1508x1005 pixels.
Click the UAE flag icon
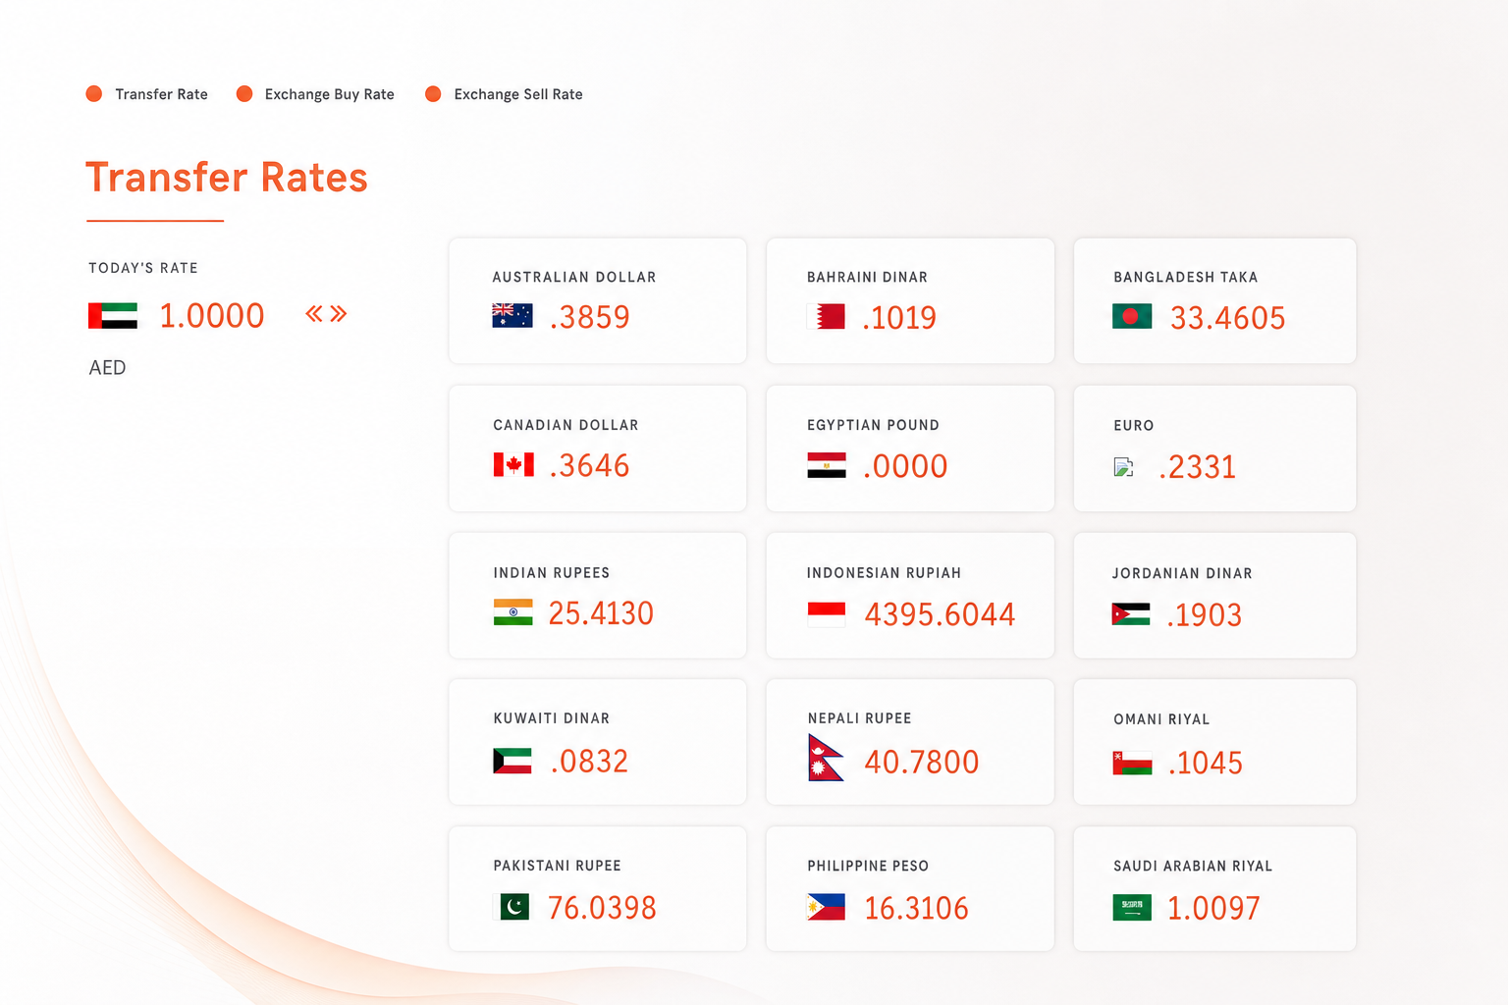(x=113, y=316)
